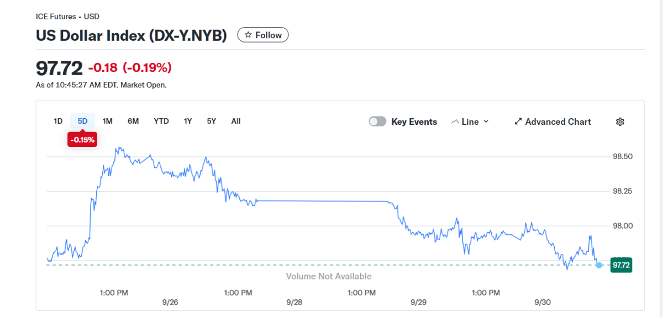Expand the Line chart type dropdown chevron
Screen dimensions: 663x317
pos(486,121)
